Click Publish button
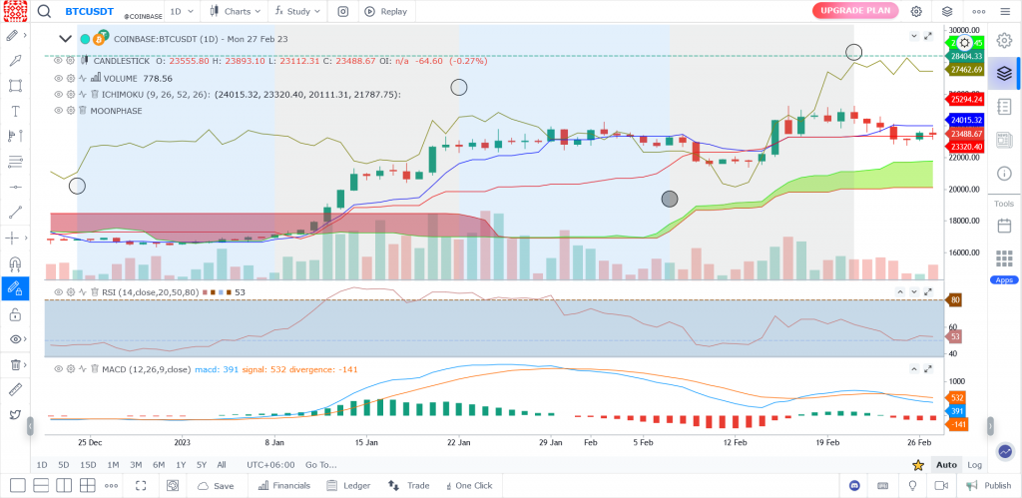This screenshot has width=1022, height=498. (988, 486)
